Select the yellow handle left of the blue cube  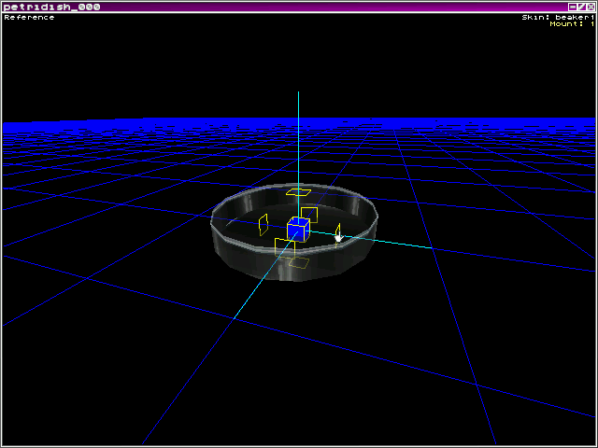[263, 224]
